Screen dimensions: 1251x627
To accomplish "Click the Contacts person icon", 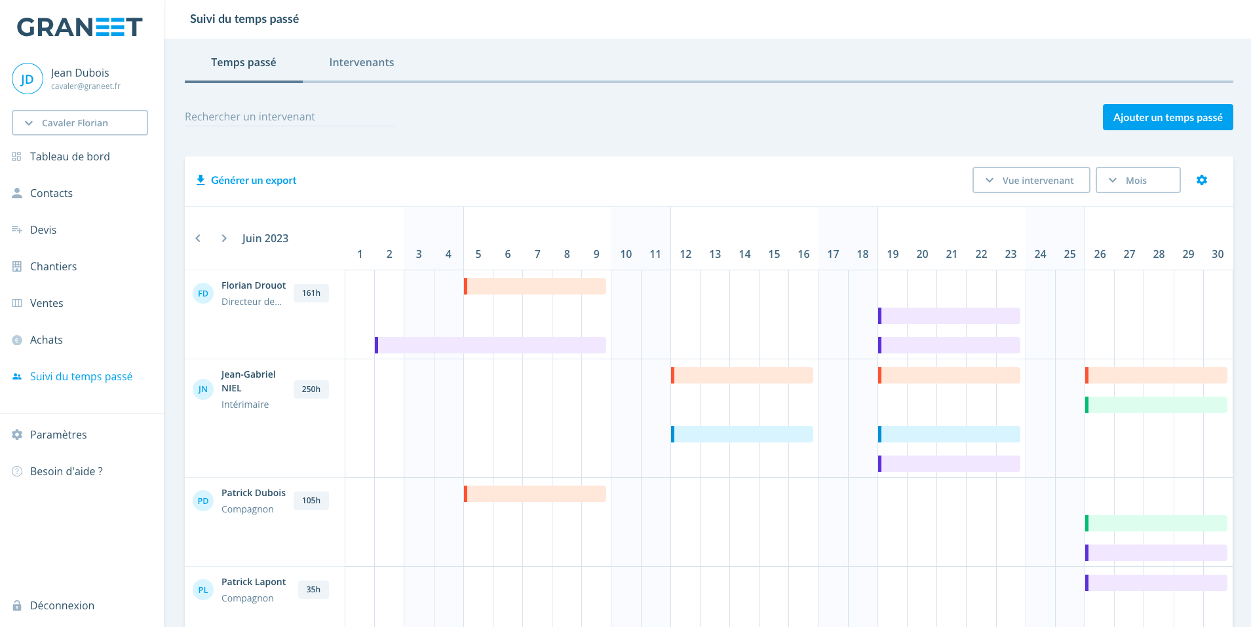I will 17,193.
